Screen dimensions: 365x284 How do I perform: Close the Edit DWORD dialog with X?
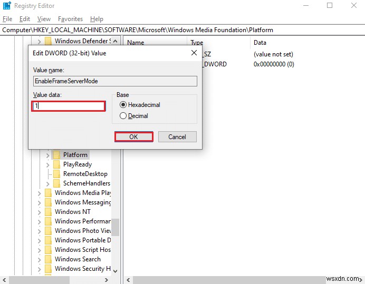click(194, 53)
